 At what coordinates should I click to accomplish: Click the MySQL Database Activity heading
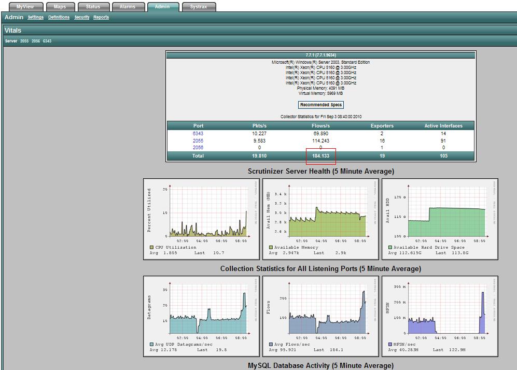tap(321, 366)
